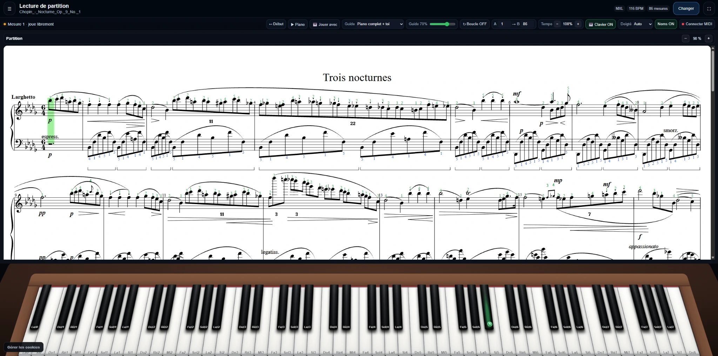Screen dimensions: 718x356
Task: Increase tempo with the plus button
Action: 578,24
